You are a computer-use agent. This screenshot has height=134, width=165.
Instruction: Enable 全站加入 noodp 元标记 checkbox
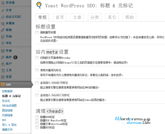tap(37, 83)
